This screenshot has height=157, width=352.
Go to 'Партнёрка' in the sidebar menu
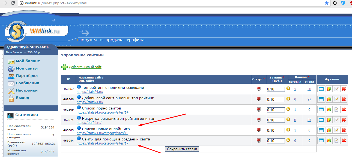(x=26, y=76)
